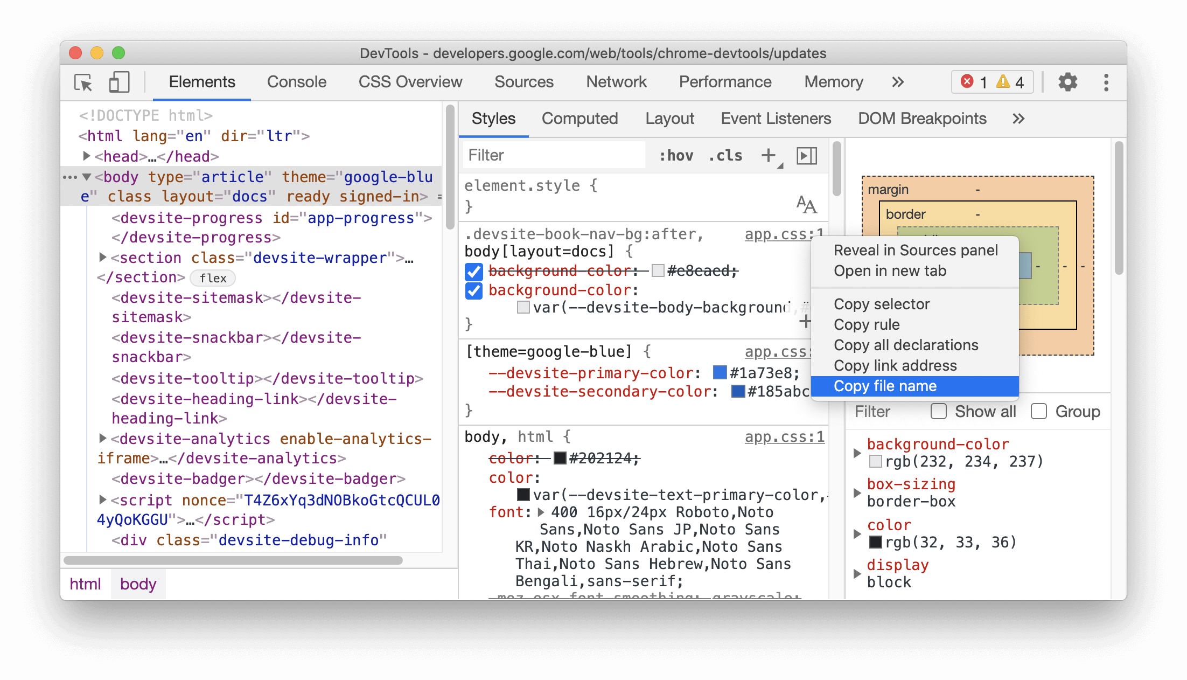Select the Computed tab
This screenshot has width=1187, height=680.
click(581, 118)
